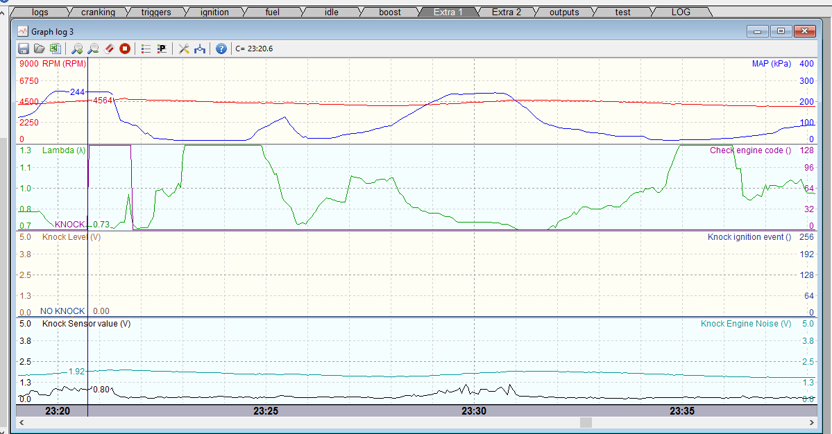Zoom out of the graph
The image size is (832, 434).
point(93,49)
